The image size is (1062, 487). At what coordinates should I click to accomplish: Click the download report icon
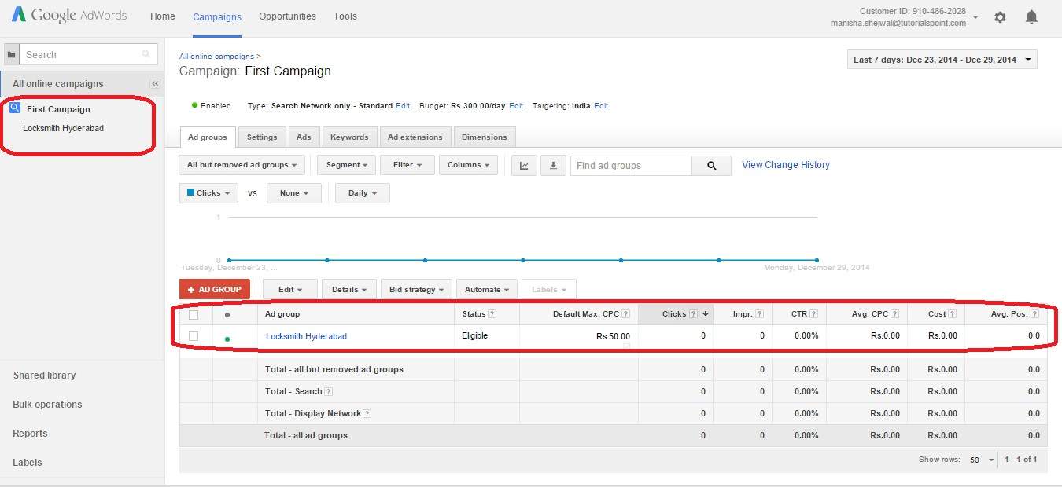coord(555,165)
